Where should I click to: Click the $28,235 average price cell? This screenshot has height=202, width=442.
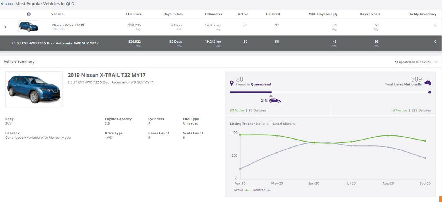coord(135,25)
